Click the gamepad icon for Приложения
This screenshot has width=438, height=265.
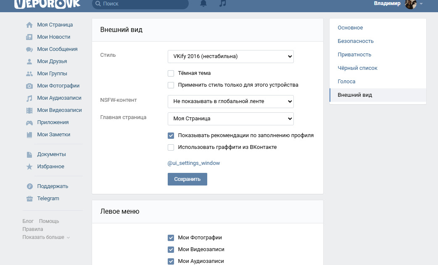(29, 123)
